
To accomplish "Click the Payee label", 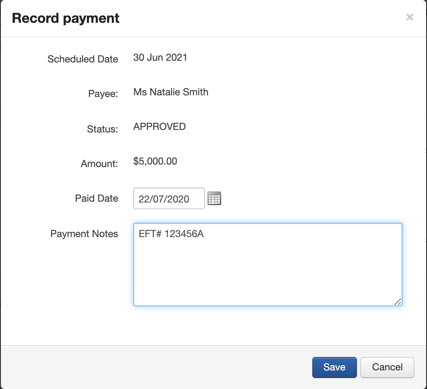I will pos(103,94).
